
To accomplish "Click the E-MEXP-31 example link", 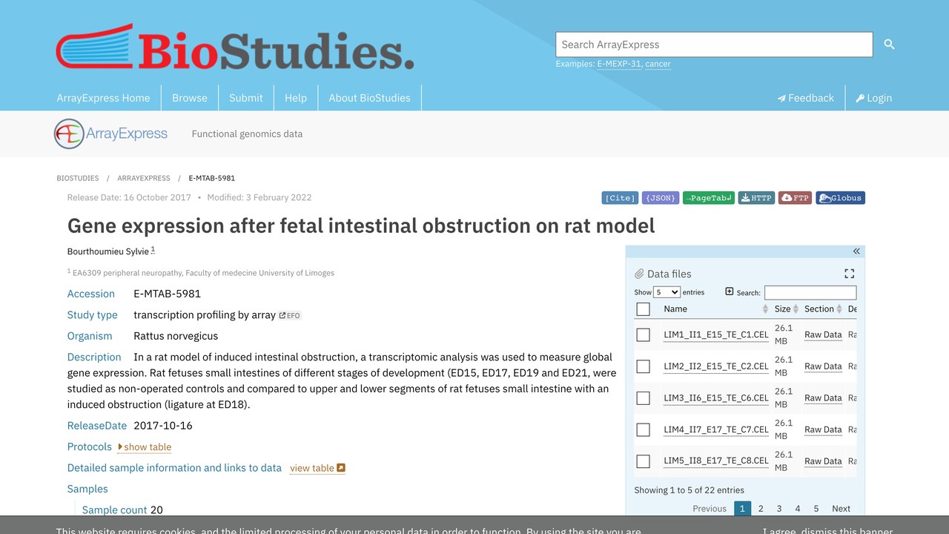I will click(619, 65).
